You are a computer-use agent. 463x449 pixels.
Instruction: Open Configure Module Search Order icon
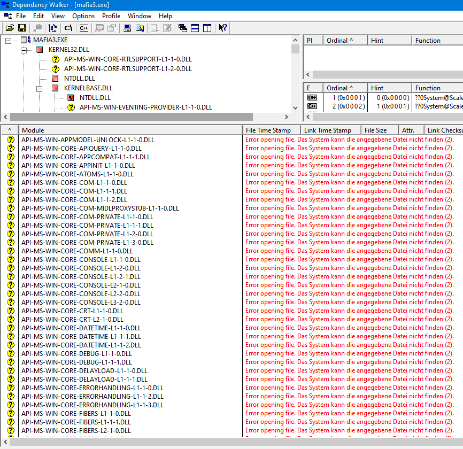click(x=140, y=28)
